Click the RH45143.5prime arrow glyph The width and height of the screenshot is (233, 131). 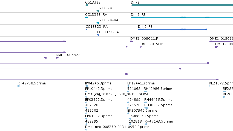click(146, 124)
